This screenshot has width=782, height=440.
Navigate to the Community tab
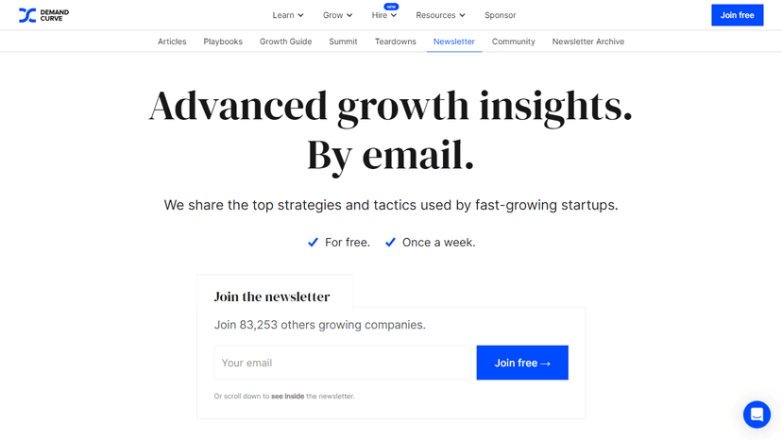click(513, 42)
